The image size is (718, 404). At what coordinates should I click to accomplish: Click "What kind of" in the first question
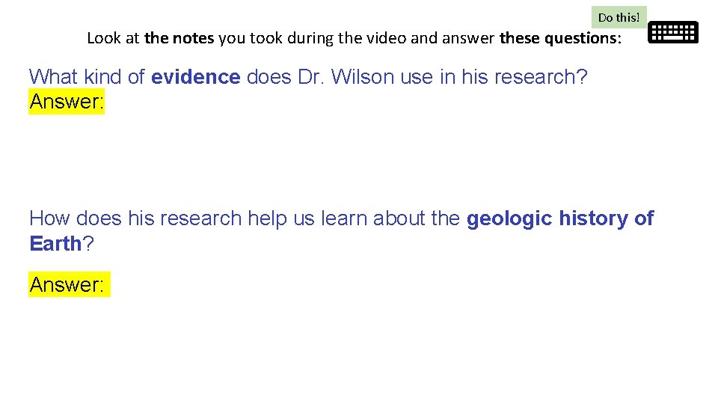(x=87, y=76)
